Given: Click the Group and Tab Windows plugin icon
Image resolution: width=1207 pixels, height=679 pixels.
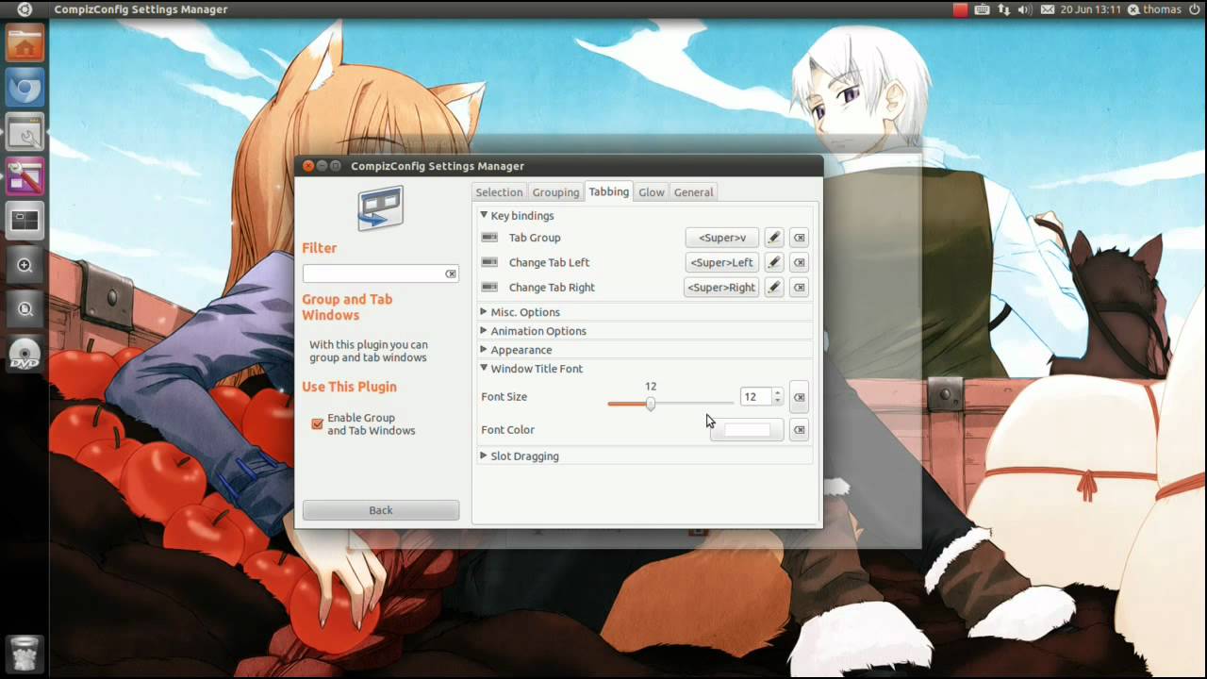Looking at the screenshot, I should click(381, 208).
